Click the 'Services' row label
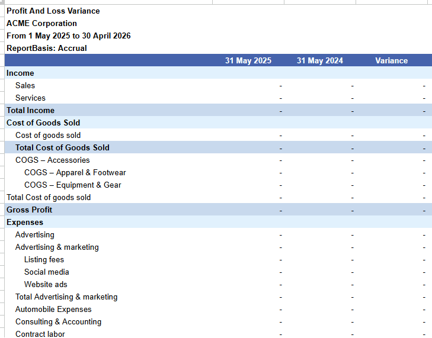This screenshot has height=338, width=432. [30, 98]
